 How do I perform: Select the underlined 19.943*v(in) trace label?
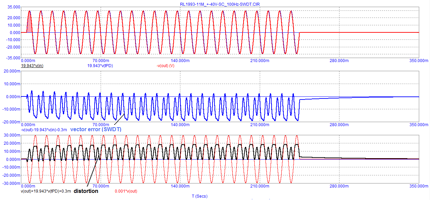[31, 65]
